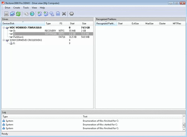Click the connect to remote computers icon
This screenshot has height=137, width=187.
12,14
